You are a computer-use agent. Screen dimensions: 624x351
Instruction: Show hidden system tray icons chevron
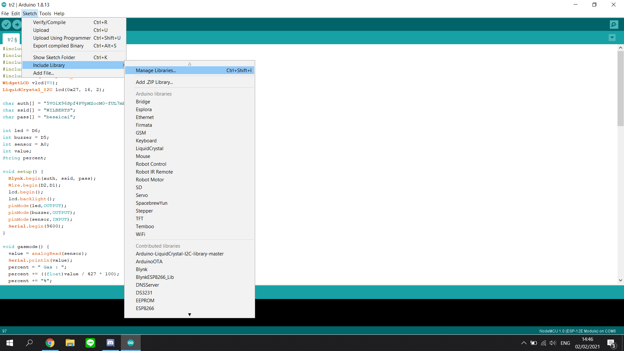524,343
